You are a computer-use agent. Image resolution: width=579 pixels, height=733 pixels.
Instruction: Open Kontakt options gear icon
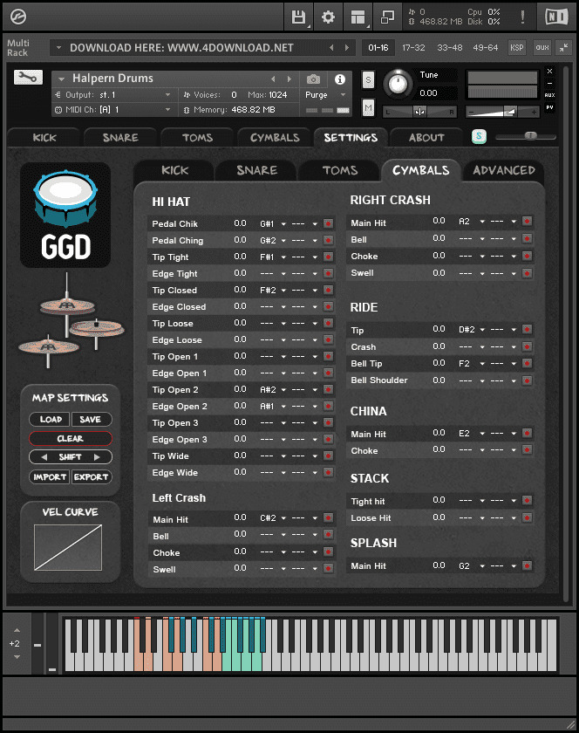(x=328, y=17)
